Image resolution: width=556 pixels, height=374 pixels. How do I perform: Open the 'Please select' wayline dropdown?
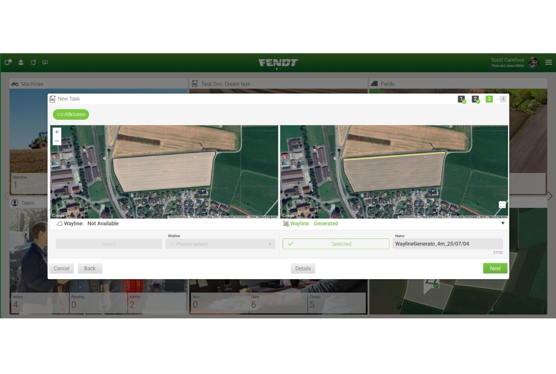(220, 244)
